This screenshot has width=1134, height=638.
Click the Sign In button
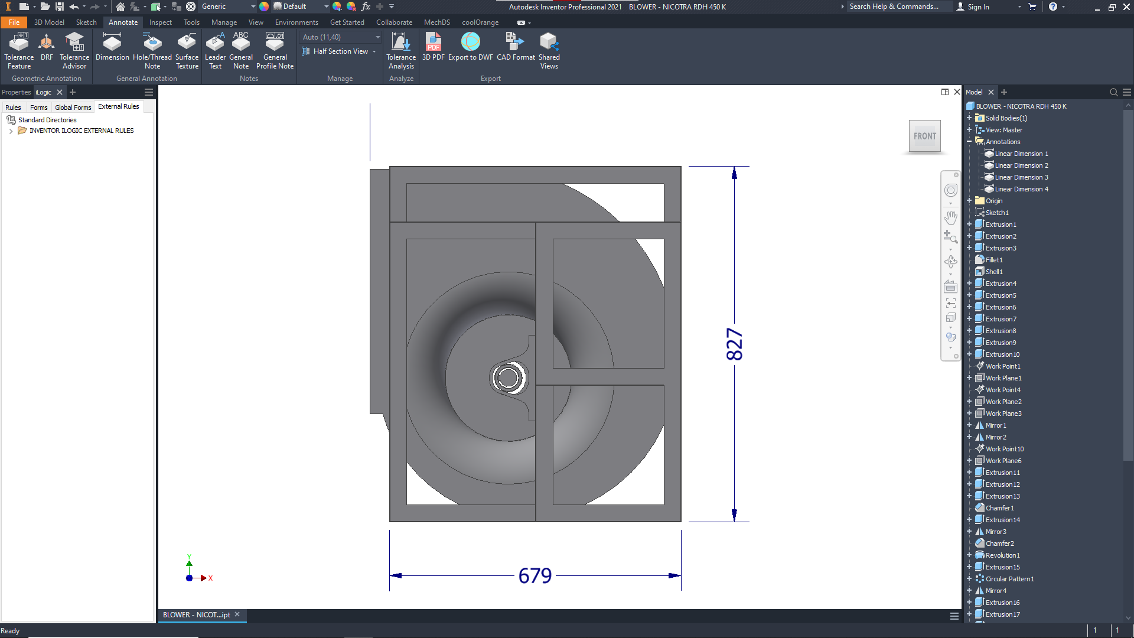977,7
